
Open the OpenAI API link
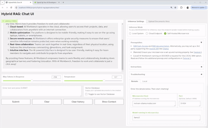154,49
